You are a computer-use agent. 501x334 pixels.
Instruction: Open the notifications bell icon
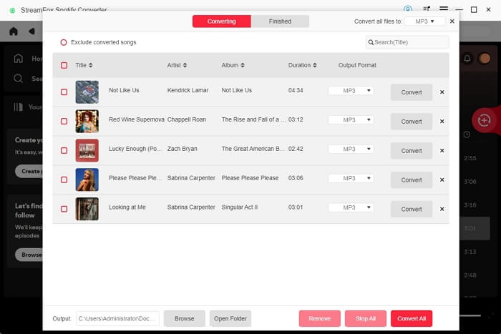467,59
